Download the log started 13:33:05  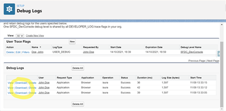coord(21,93)
